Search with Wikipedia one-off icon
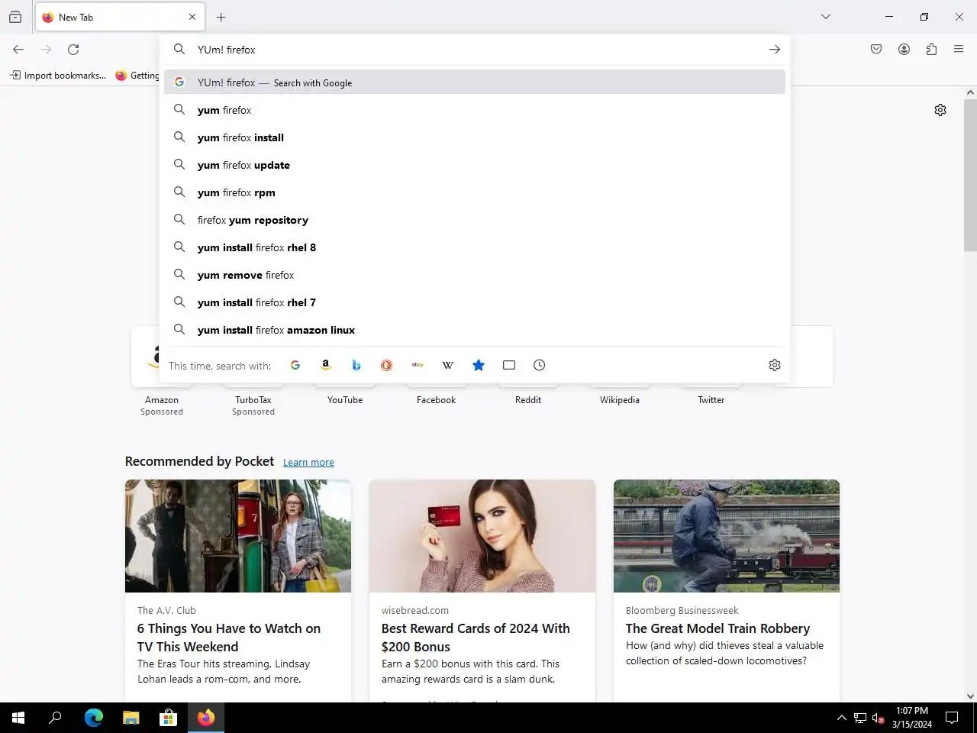This screenshot has height=733, width=977. point(448,365)
